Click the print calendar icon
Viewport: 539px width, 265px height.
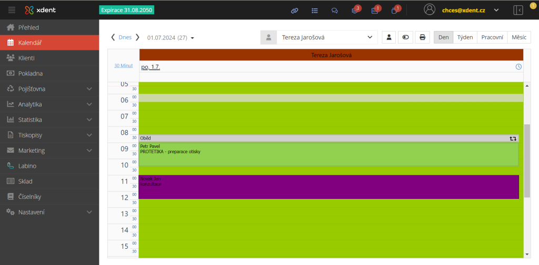[422, 37]
